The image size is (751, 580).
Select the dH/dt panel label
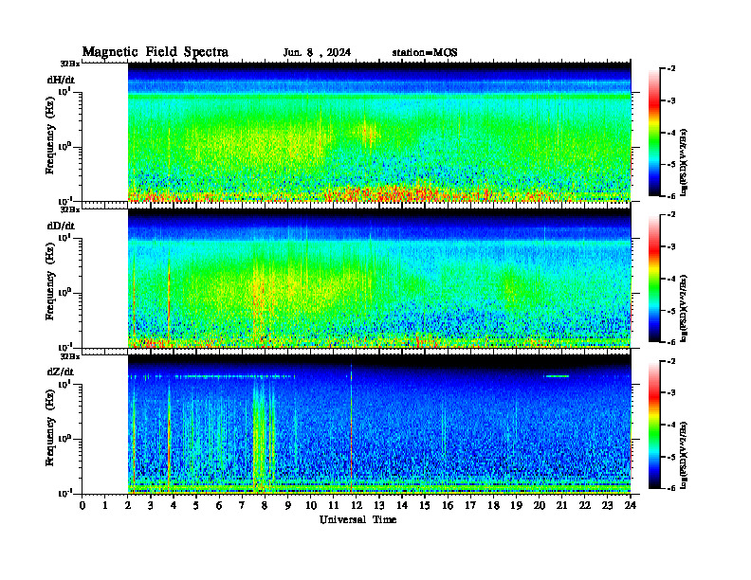point(61,80)
